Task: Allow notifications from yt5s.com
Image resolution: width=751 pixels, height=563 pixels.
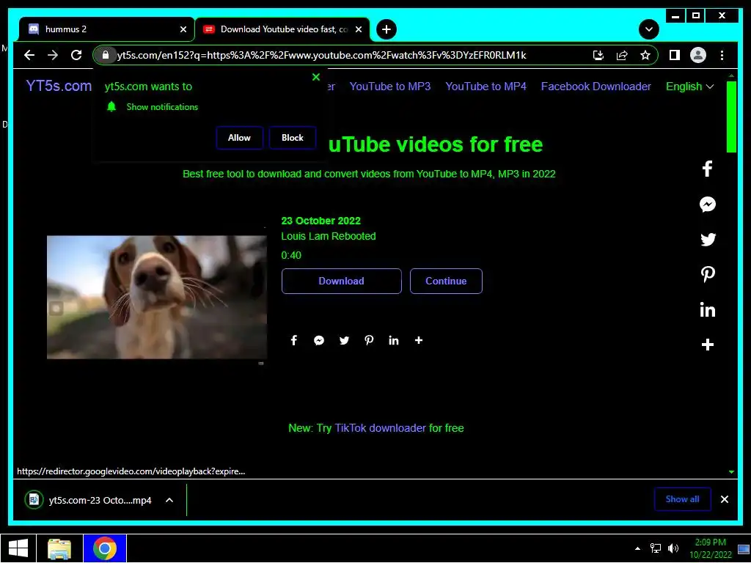Action: pos(239,138)
